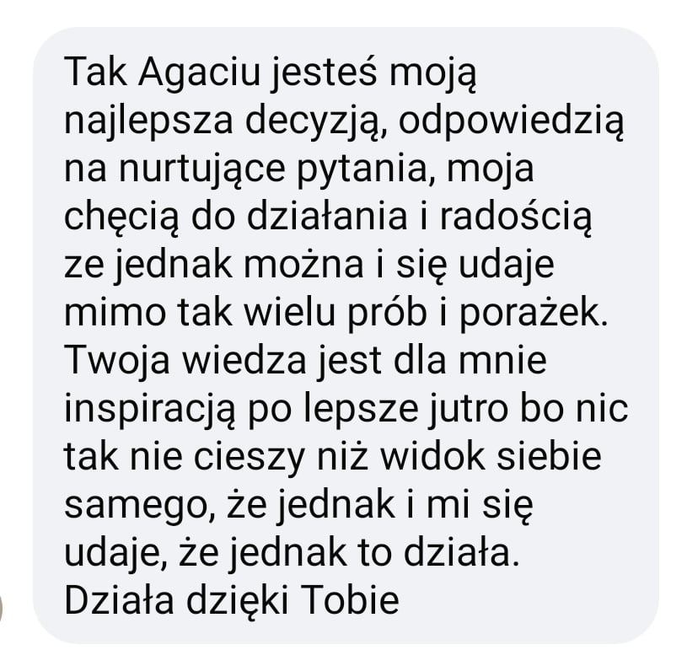Click the word "radością" in the message
Image resolution: width=687 pixels, height=666 pixels.
pos(516,218)
